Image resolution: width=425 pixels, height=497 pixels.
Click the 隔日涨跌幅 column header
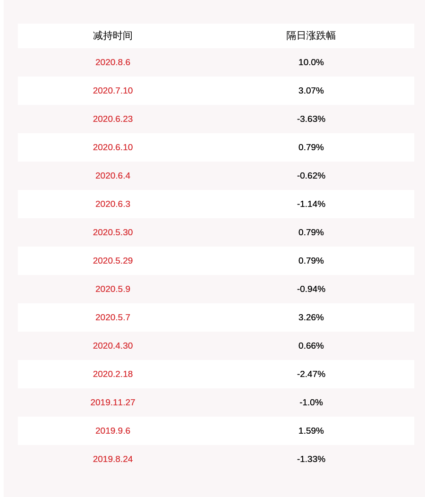click(311, 36)
